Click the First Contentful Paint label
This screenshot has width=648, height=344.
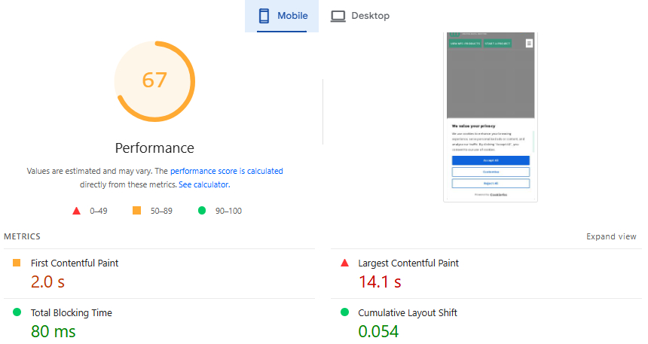[75, 263]
